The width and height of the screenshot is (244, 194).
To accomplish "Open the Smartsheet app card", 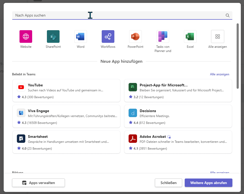I will [x=66, y=142].
